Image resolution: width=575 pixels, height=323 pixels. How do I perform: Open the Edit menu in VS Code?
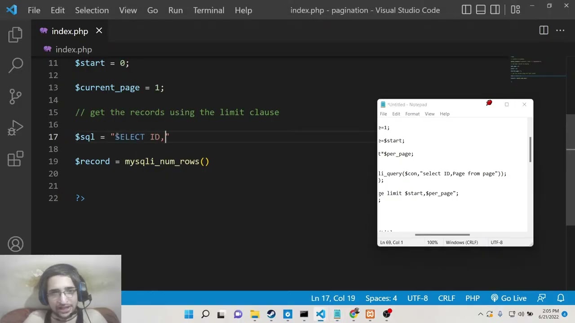(57, 10)
